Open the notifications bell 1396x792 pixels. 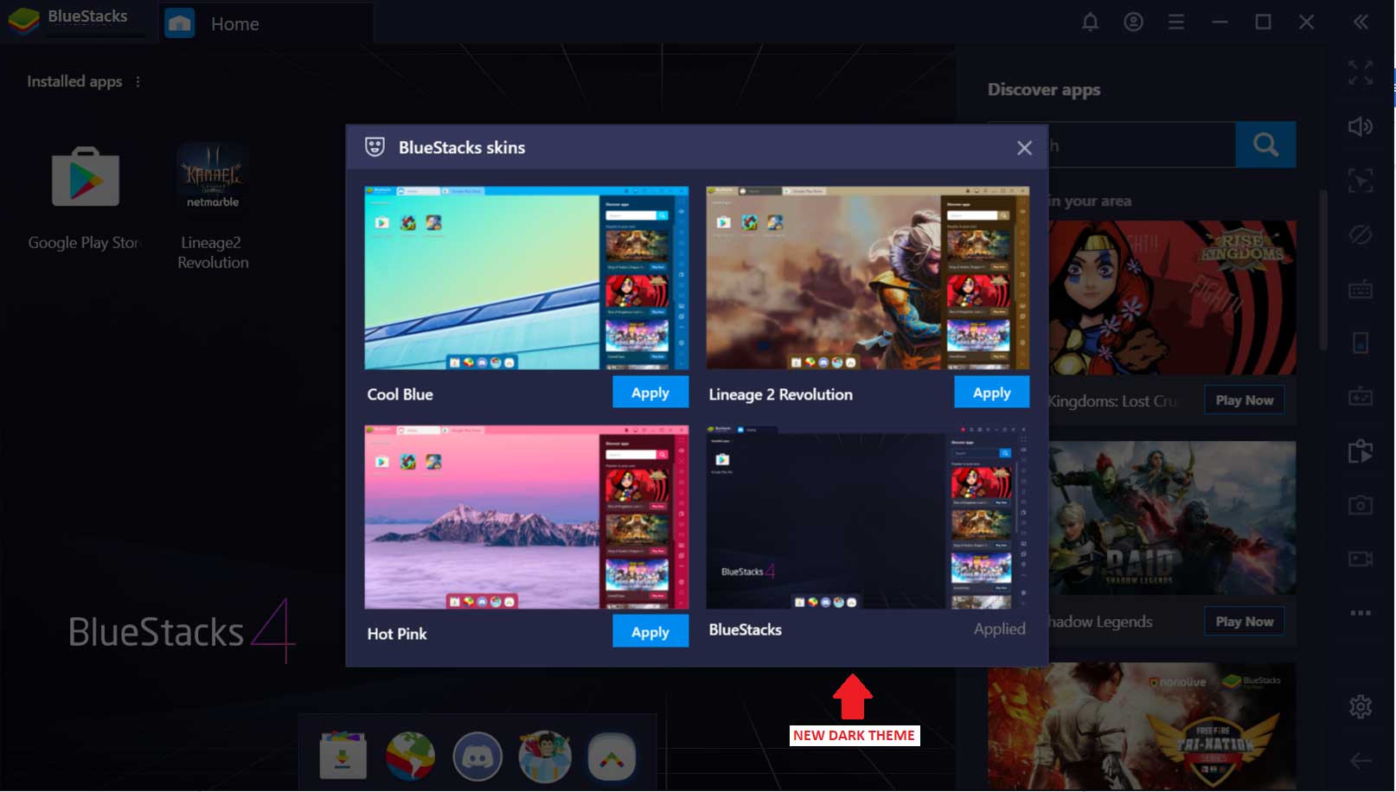pos(1090,22)
